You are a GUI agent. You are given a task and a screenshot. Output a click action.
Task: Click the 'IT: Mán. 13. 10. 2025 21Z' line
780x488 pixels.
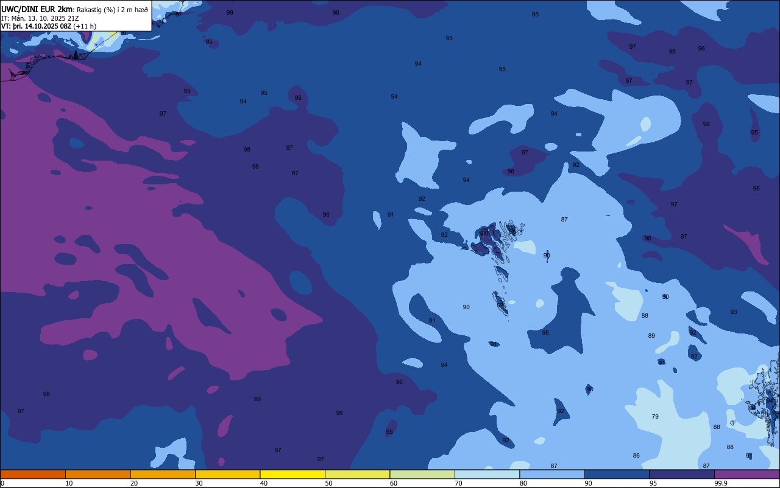40,18
